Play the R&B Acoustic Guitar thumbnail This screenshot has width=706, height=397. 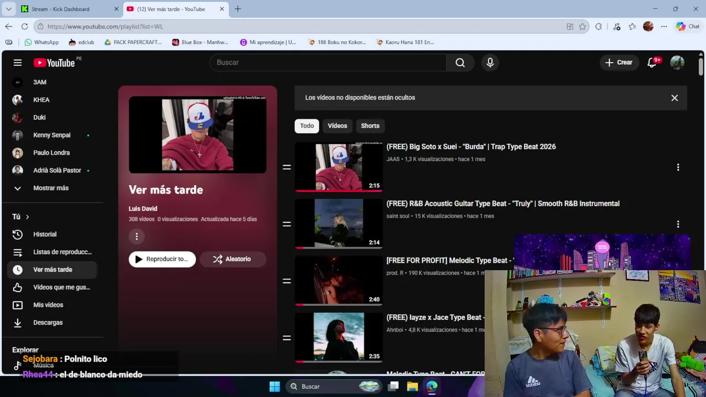tap(339, 224)
